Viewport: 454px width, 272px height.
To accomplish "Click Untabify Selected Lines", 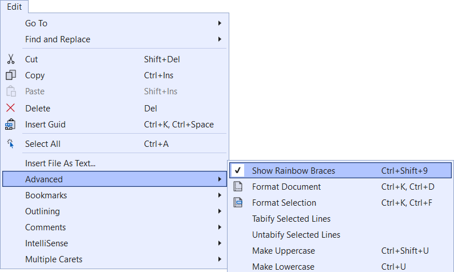I will point(296,235).
